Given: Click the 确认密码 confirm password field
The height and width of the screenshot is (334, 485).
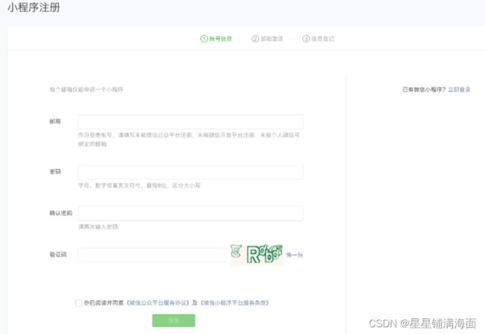Looking at the screenshot, I should pyautogui.click(x=190, y=213).
